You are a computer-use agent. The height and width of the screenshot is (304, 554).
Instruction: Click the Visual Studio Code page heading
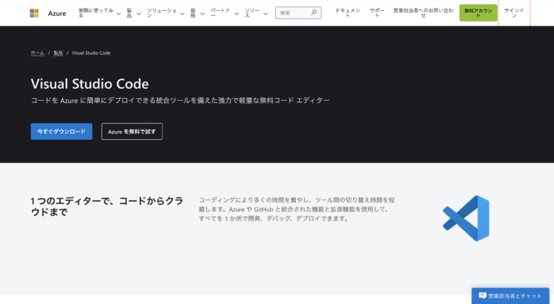pos(89,84)
